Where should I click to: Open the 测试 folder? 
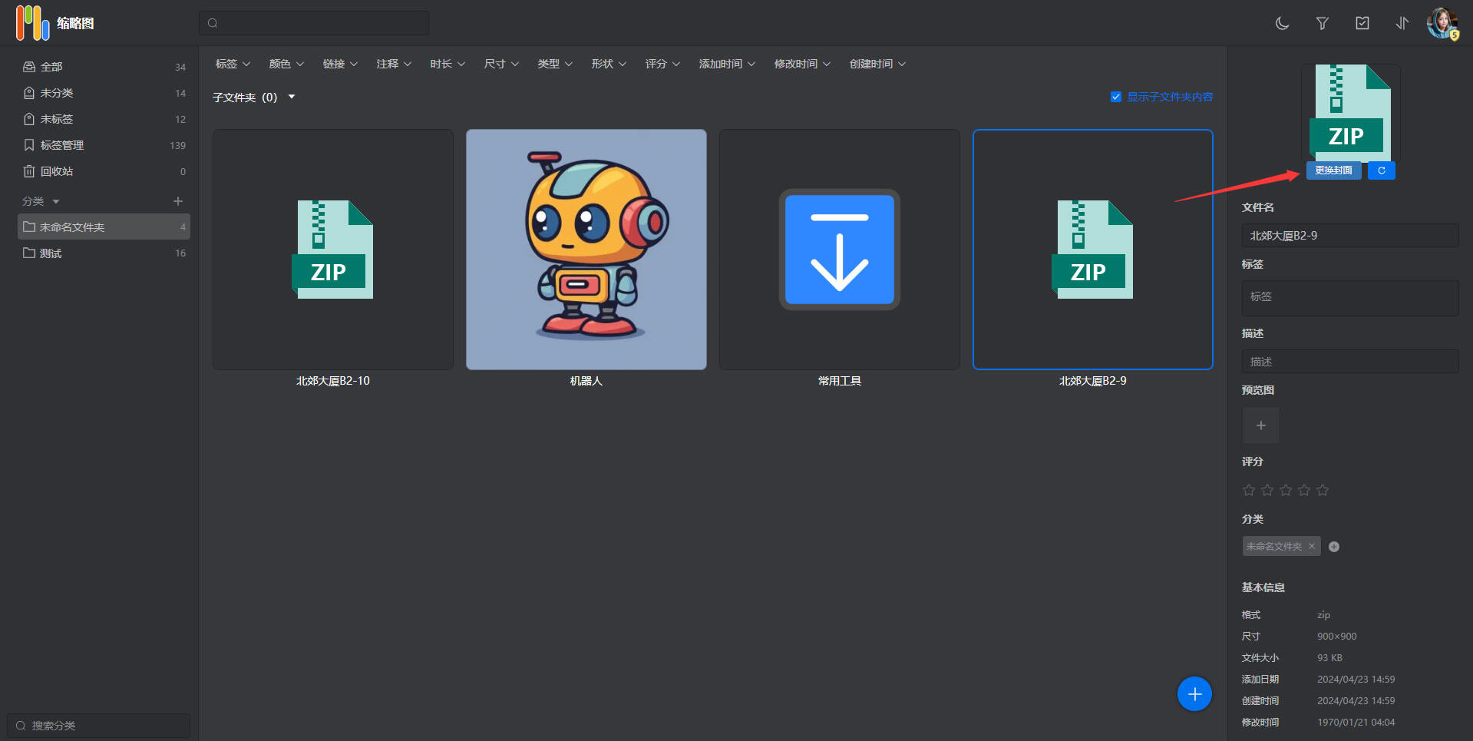[x=51, y=253]
